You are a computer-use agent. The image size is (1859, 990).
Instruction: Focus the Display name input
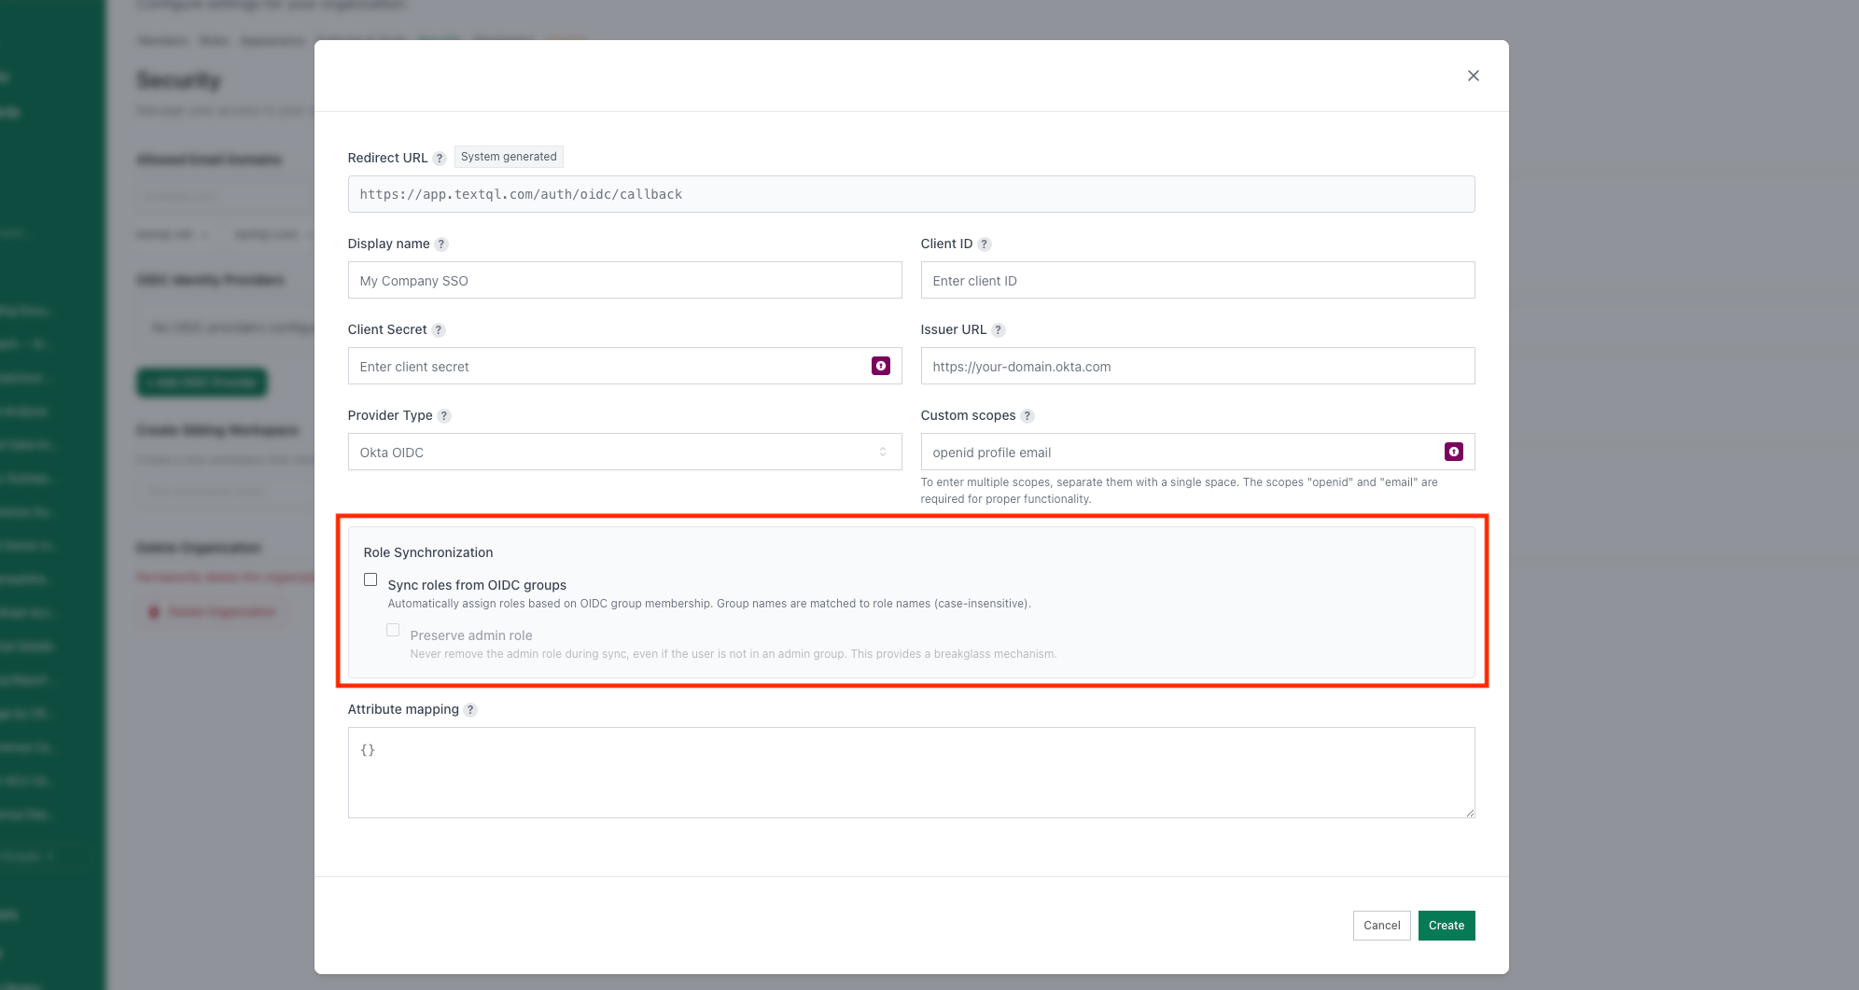pos(624,280)
